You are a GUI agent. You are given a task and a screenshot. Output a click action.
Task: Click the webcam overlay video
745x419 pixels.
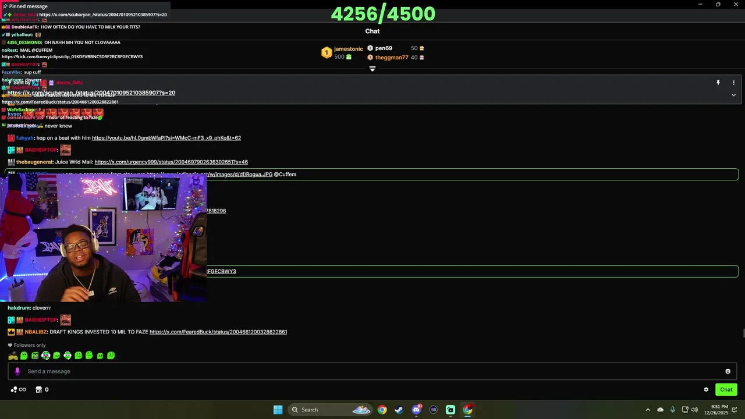[104, 237]
